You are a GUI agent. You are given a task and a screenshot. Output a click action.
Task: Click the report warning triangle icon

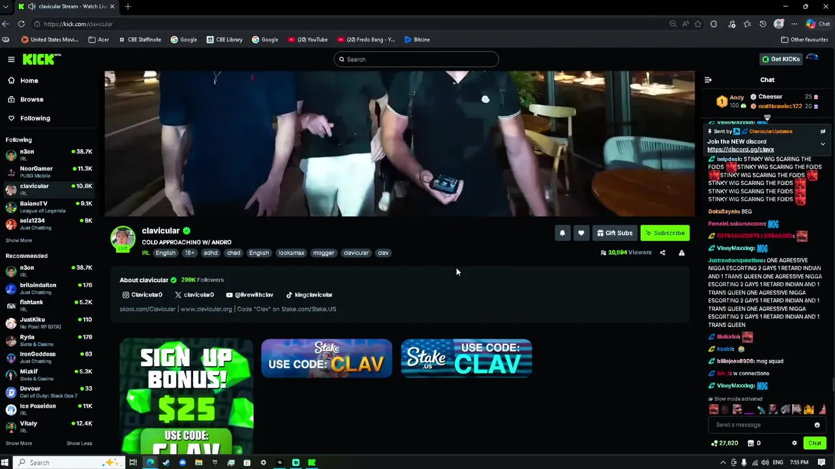tap(682, 253)
